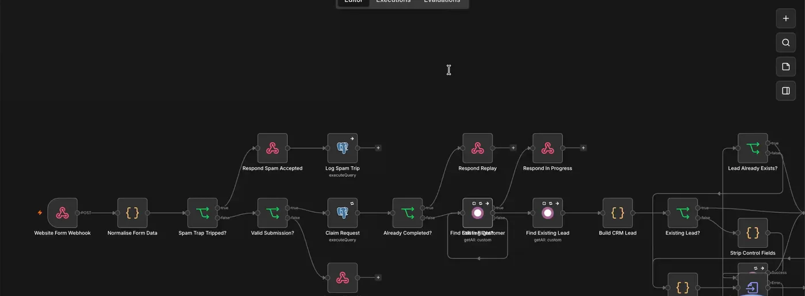Click the false output of Existing Lead?
Image resolution: width=805 pixels, height=296 pixels.
click(698, 218)
